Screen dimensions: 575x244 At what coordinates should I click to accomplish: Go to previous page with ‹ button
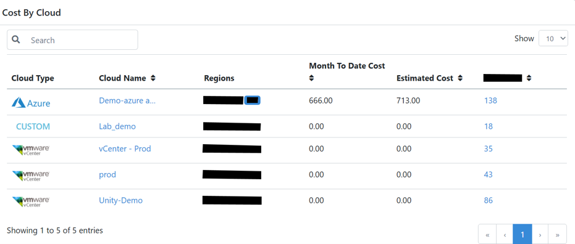[505, 235]
